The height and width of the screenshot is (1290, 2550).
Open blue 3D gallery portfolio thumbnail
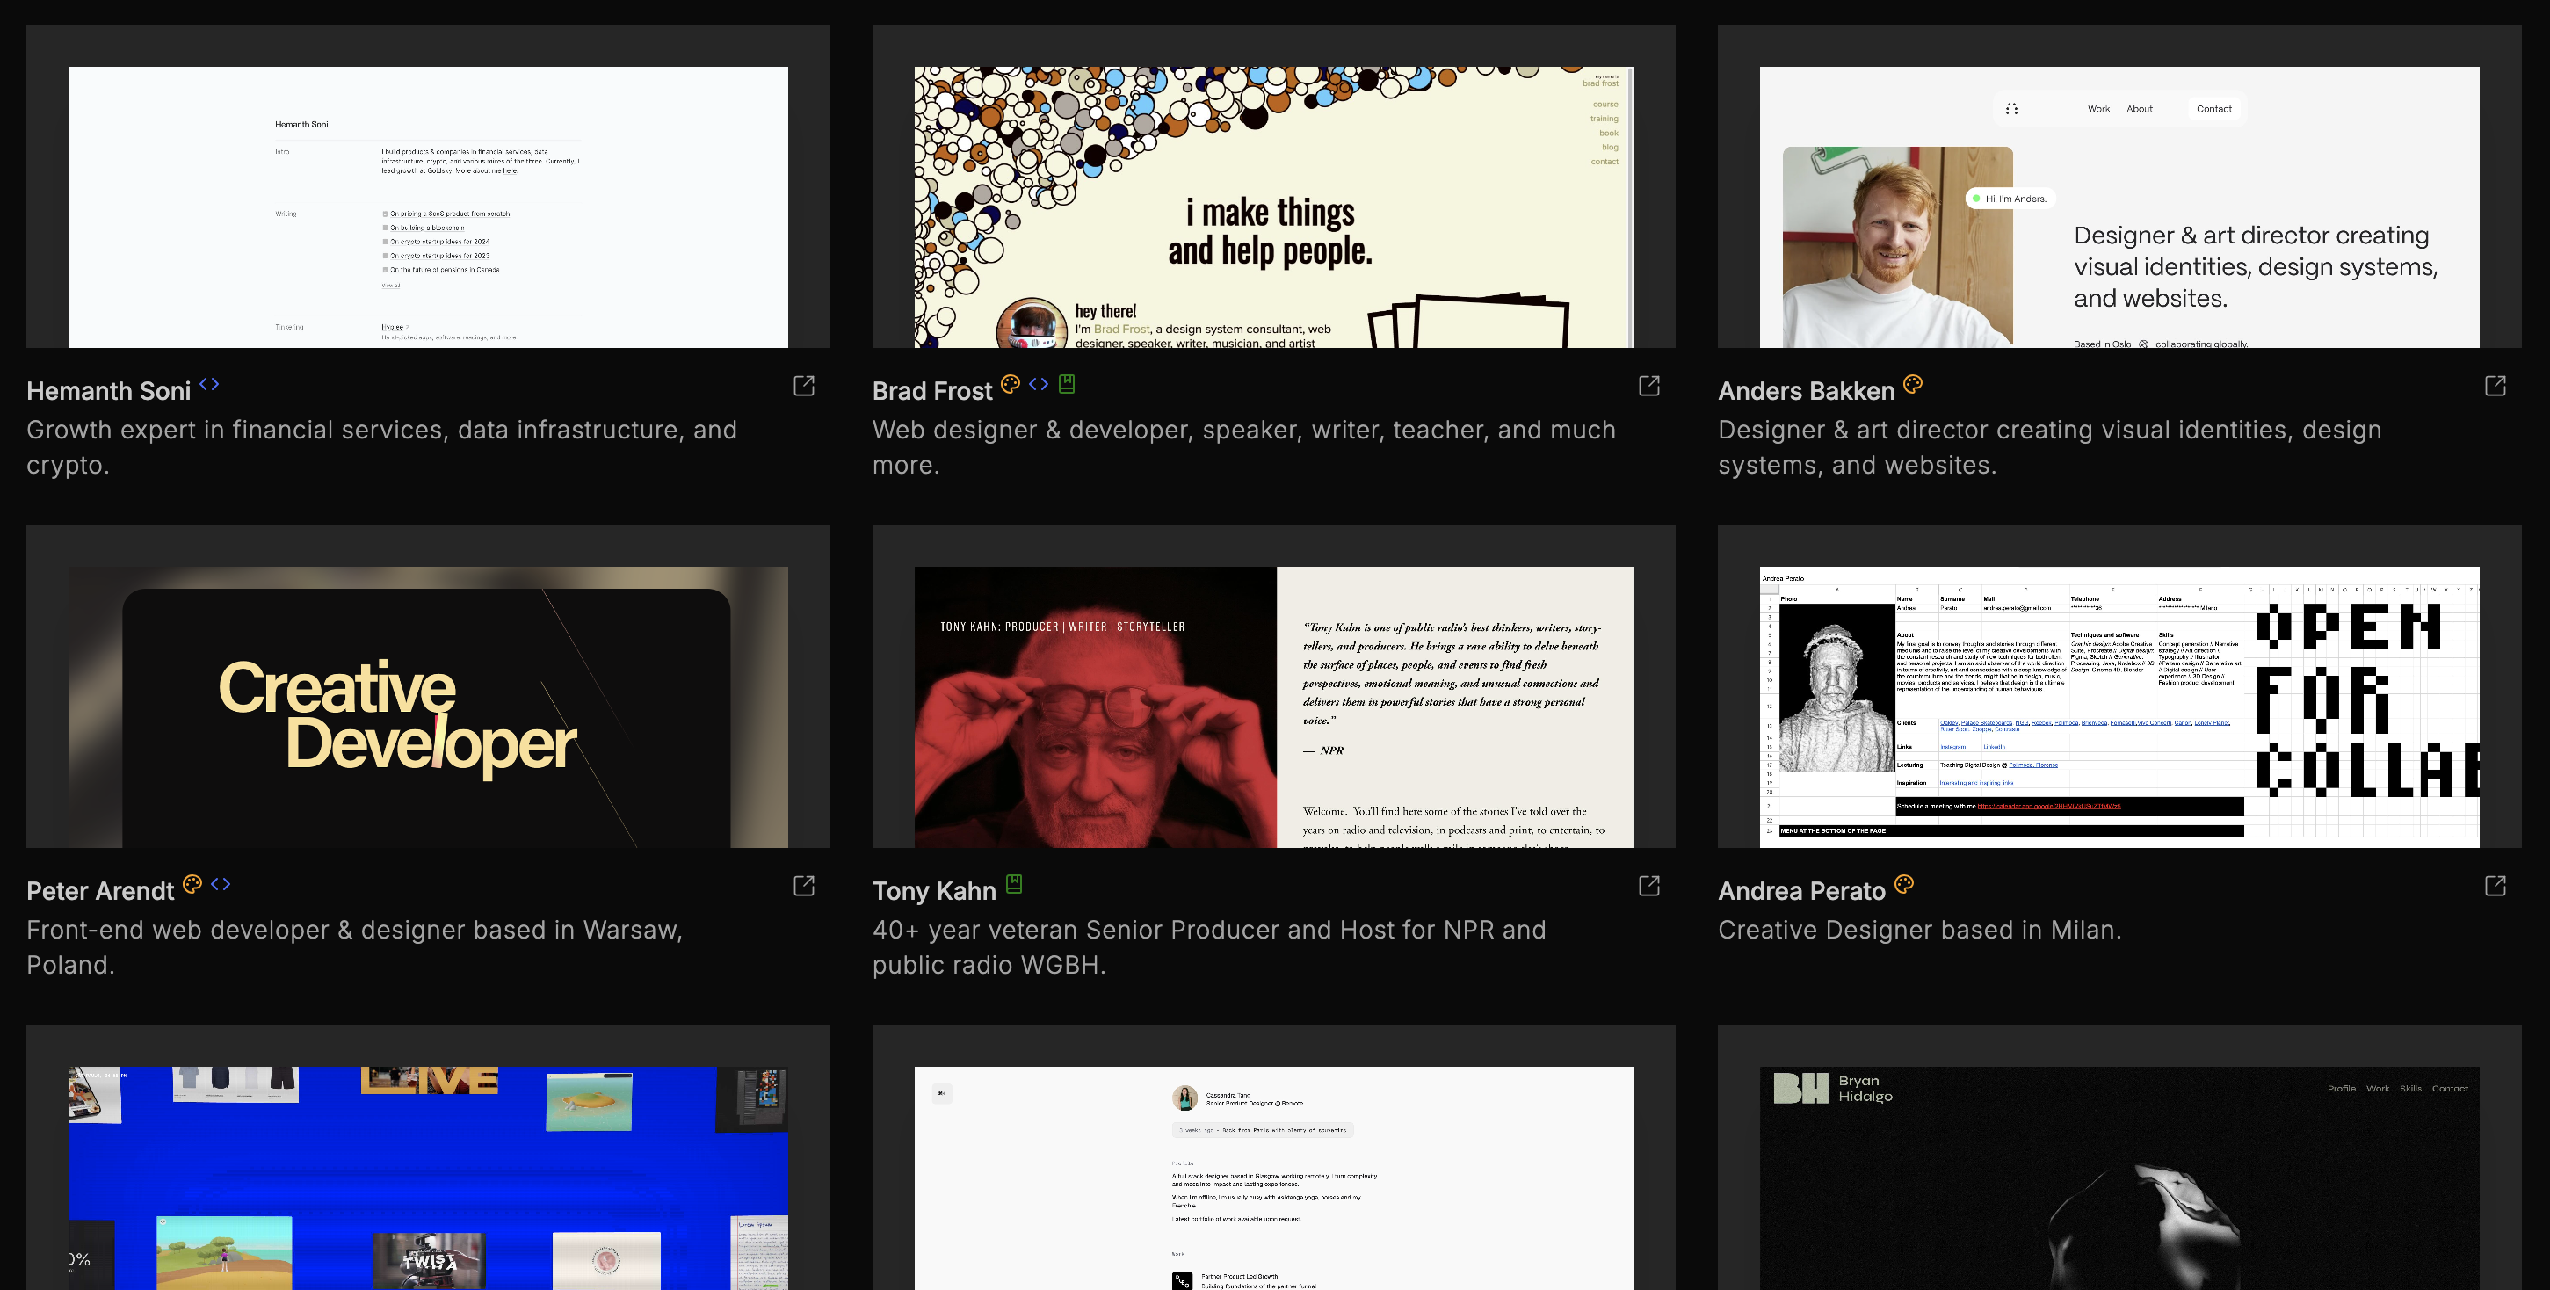click(428, 1178)
